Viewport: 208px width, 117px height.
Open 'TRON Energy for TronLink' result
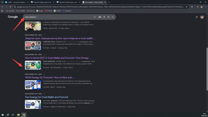(49, 77)
